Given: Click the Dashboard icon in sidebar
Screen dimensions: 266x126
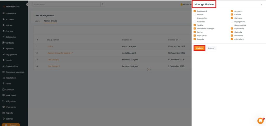Looking at the screenshot, I should pos(3,13).
